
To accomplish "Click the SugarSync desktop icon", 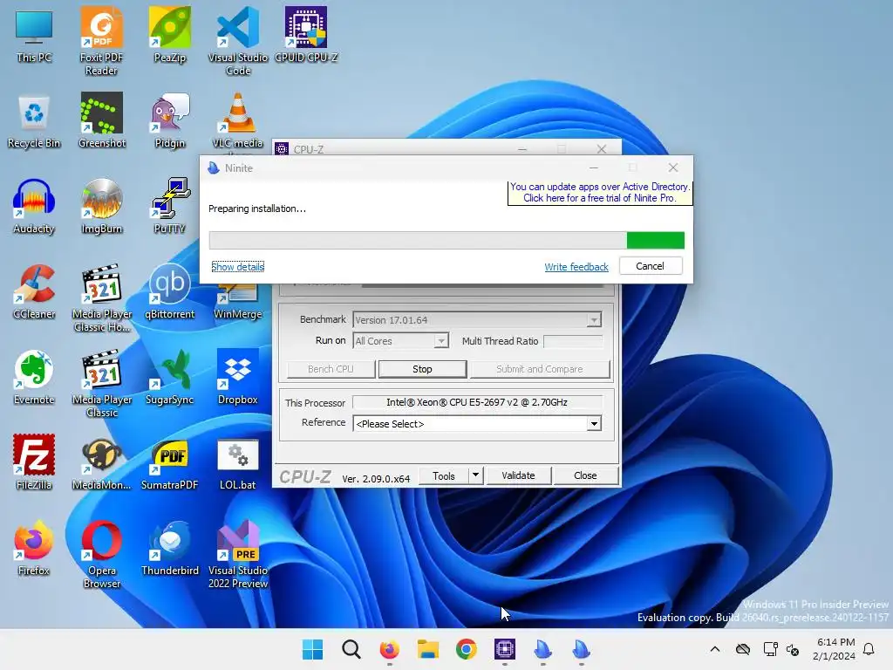I will coord(170,377).
